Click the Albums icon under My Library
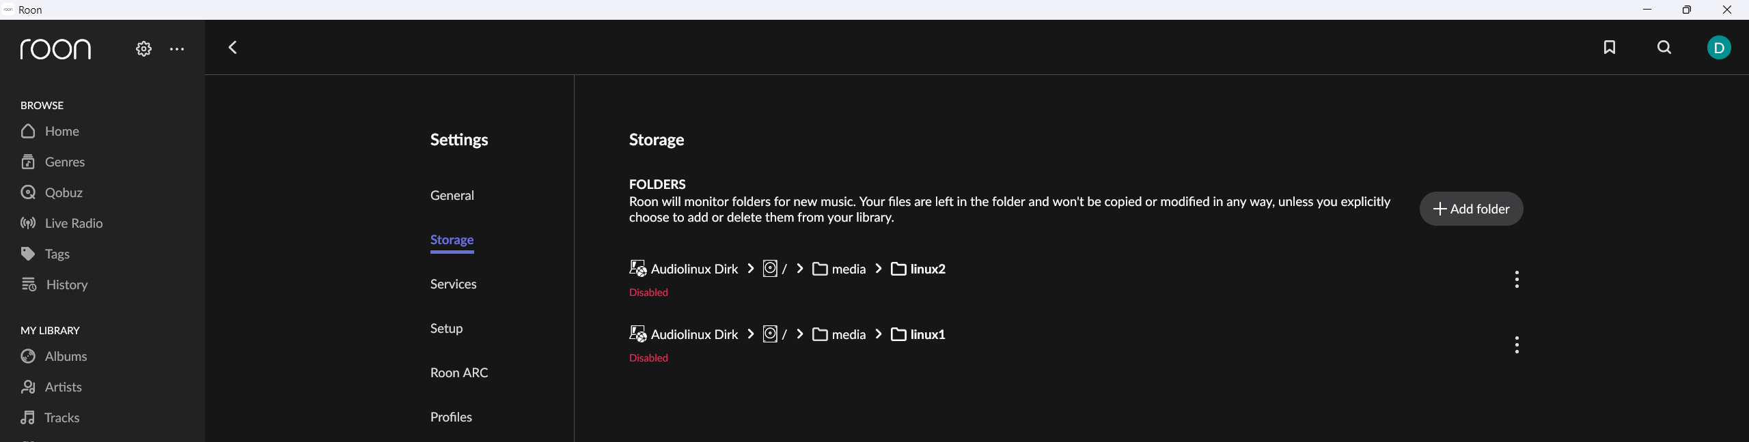The width and height of the screenshot is (1749, 442). tap(28, 356)
